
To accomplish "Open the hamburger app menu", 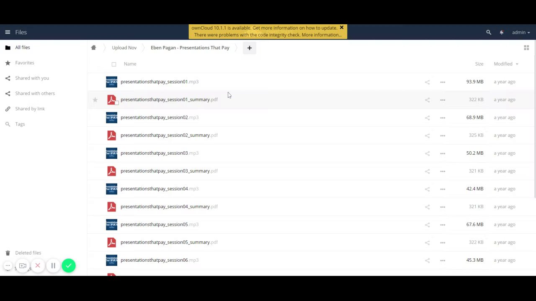I will point(8,32).
